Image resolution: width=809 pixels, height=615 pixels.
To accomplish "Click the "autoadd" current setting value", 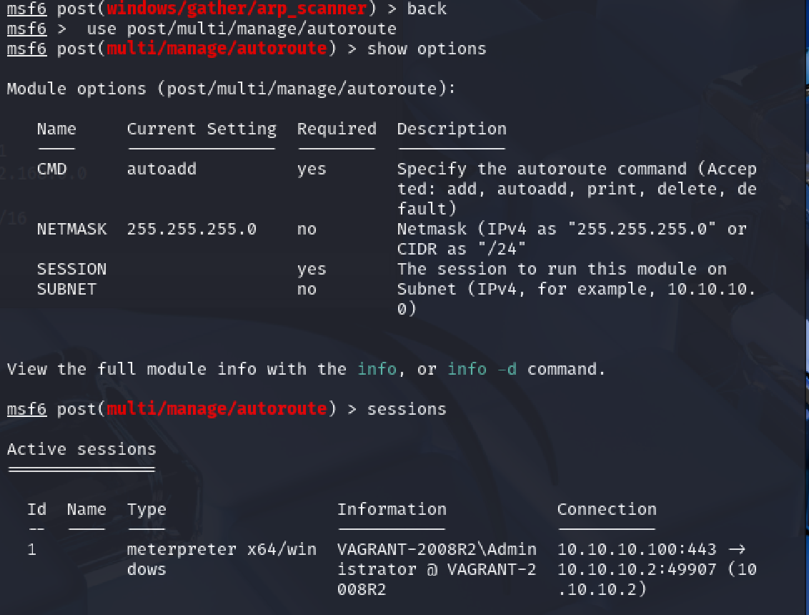I will [162, 169].
